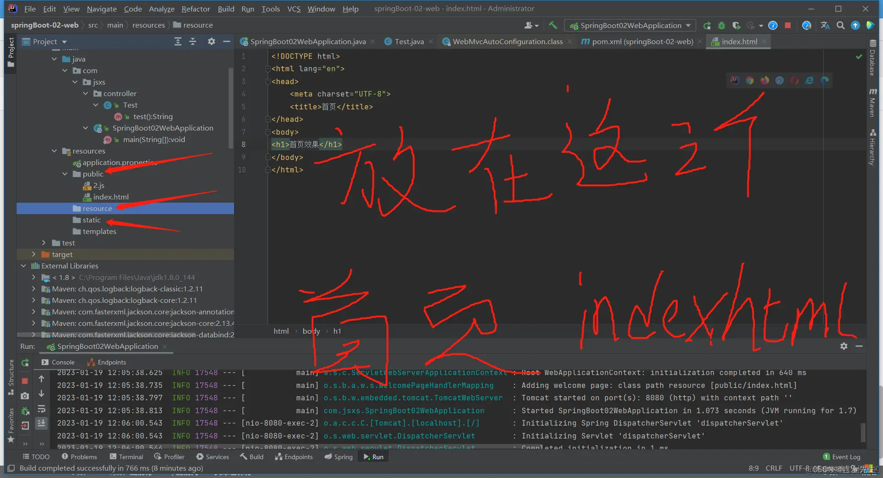Collapse the External Libraries node
Screen dimensions: 883x478
[x=24, y=266]
